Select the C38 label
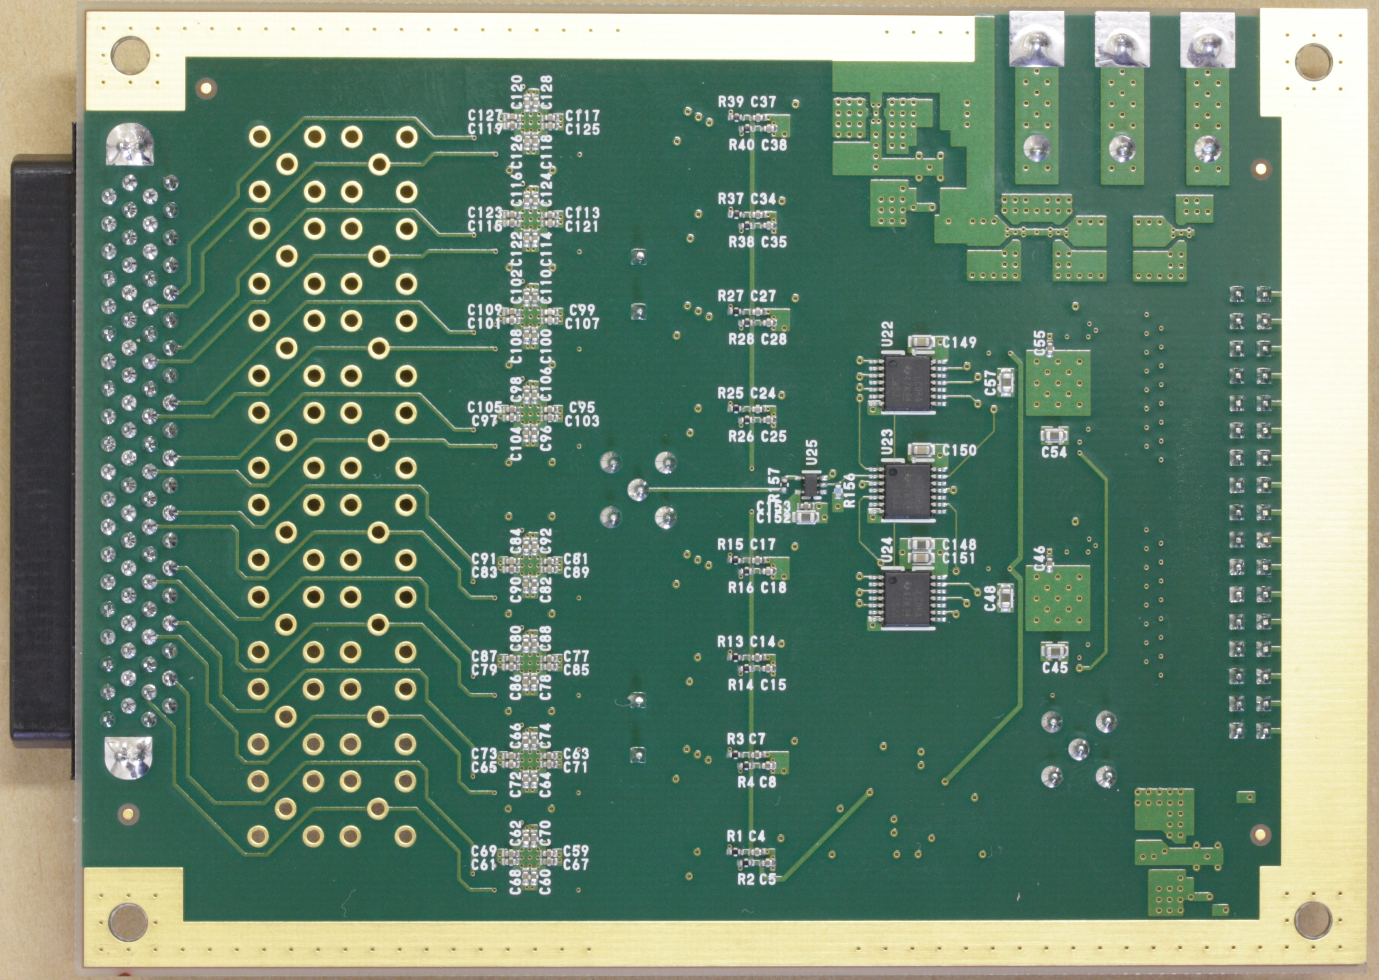 [x=774, y=145]
